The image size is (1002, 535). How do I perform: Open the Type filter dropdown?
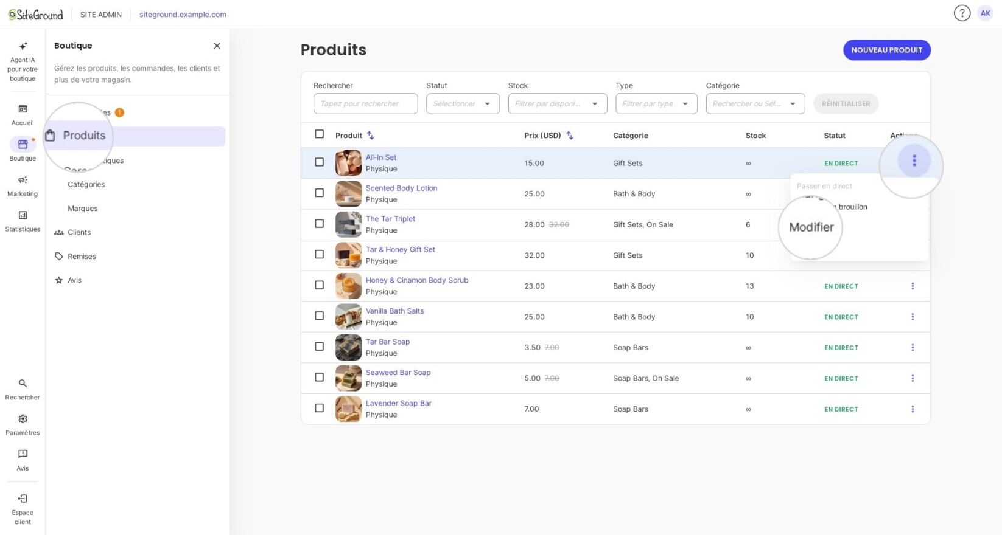pyautogui.click(x=656, y=104)
